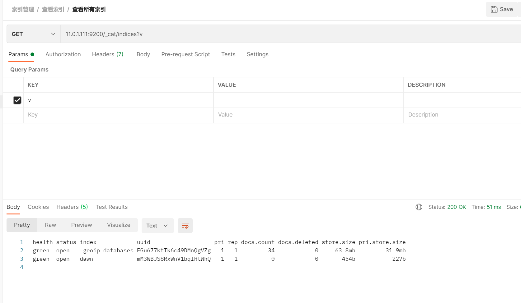Open the Settings tab
Viewport: 521px width, 303px height.
pyautogui.click(x=257, y=54)
